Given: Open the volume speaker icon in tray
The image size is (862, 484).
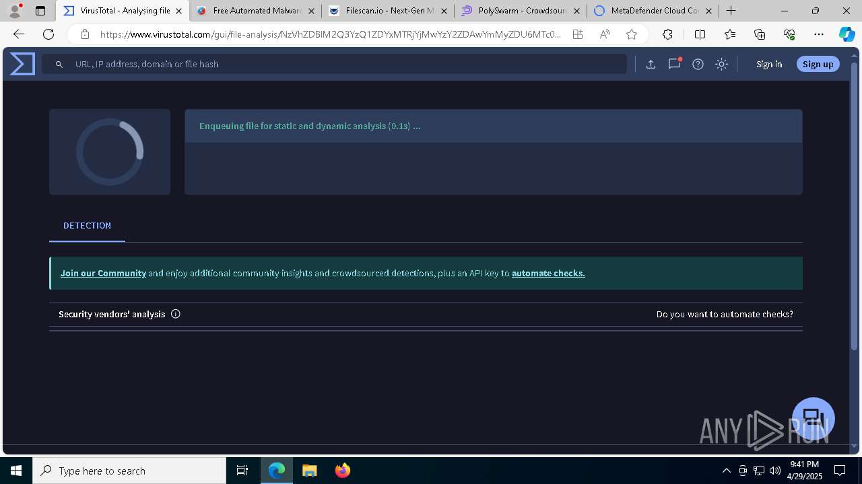Looking at the screenshot, I should (x=774, y=471).
